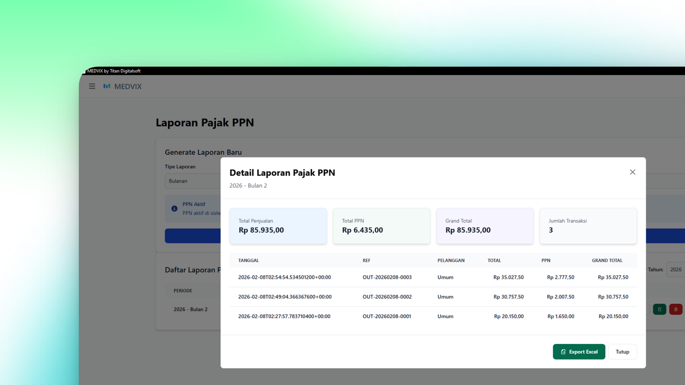
Task: Close the Detail Laporan dialog with X
Action: 632,172
